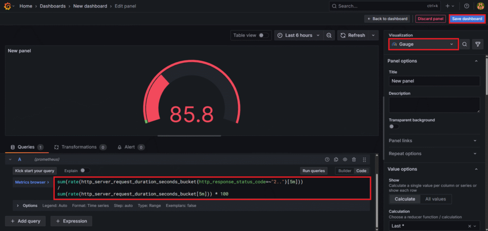Screen dimensions: 488x231
Task: Click the (prometheus) datasource label
Action: point(47,159)
